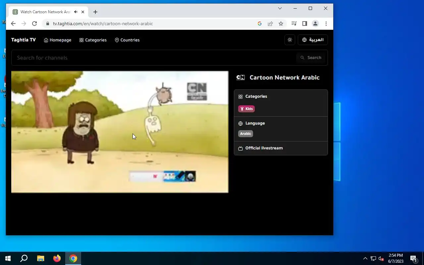Click the Language globe icon in panel

click(x=240, y=124)
